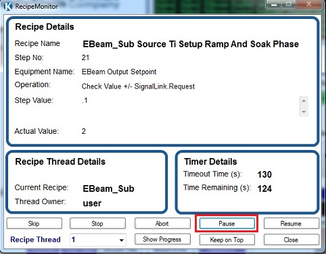The height and width of the screenshot is (254, 326).
Task: Click the Step Value scroll down arrow
Action: pos(304,111)
